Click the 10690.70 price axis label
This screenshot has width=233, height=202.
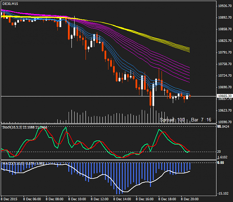coord(225,87)
